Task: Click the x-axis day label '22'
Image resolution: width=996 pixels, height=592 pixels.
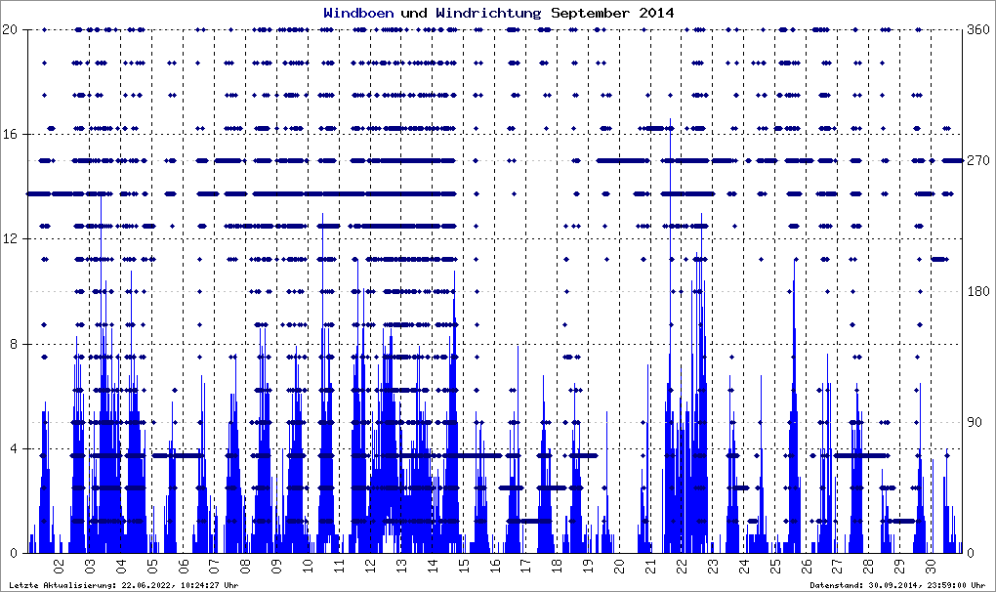Action: (x=682, y=566)
